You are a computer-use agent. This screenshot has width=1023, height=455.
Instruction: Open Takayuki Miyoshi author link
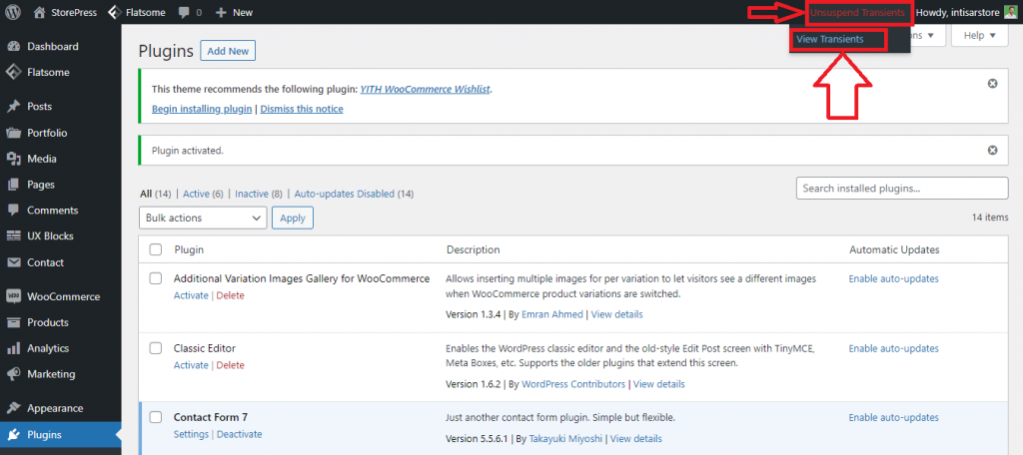tap(565, 439)
